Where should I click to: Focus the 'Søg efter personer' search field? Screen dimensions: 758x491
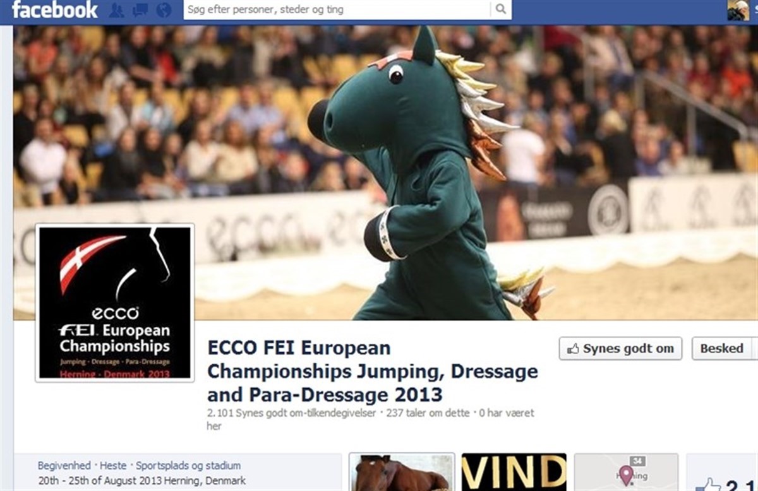pos(337,9)
